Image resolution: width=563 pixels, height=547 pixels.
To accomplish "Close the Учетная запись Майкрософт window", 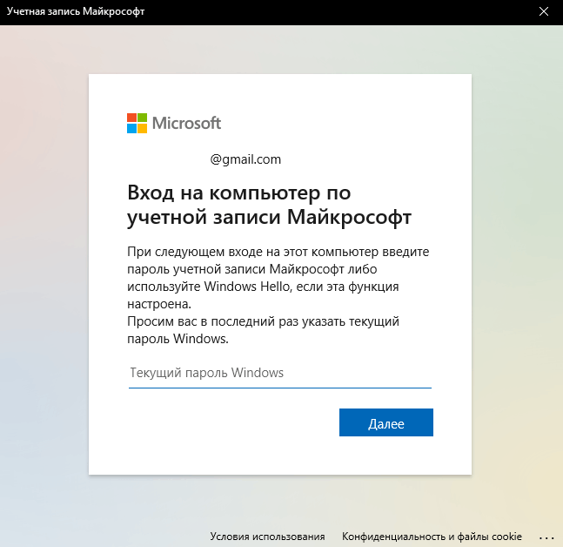I will pos(544,11).
